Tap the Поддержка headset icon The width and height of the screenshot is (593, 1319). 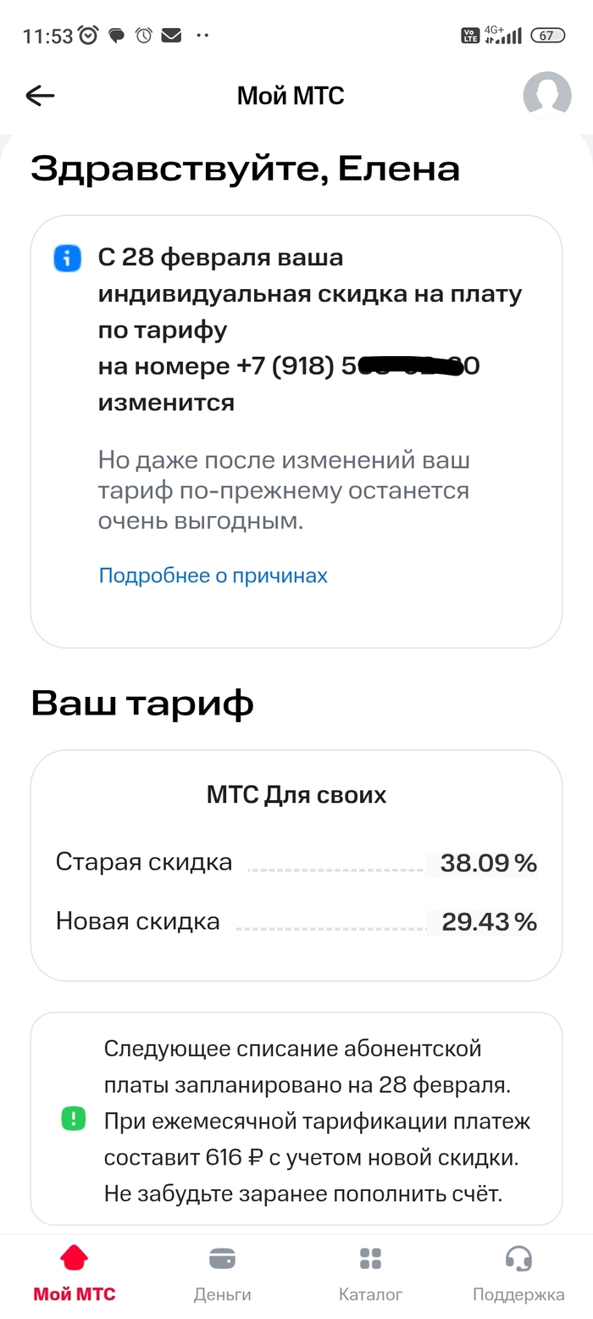tap(518, 1257)
